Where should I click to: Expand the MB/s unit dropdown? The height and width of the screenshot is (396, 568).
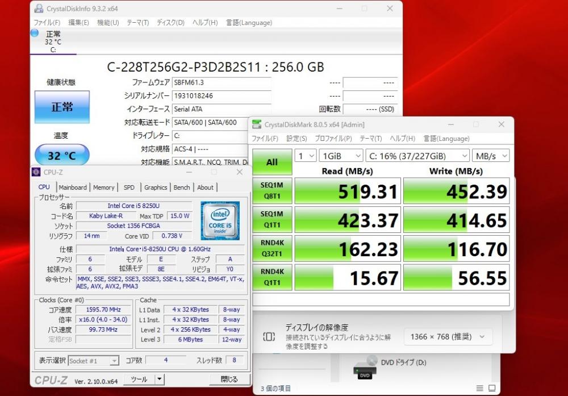click(x=491, y=156)
